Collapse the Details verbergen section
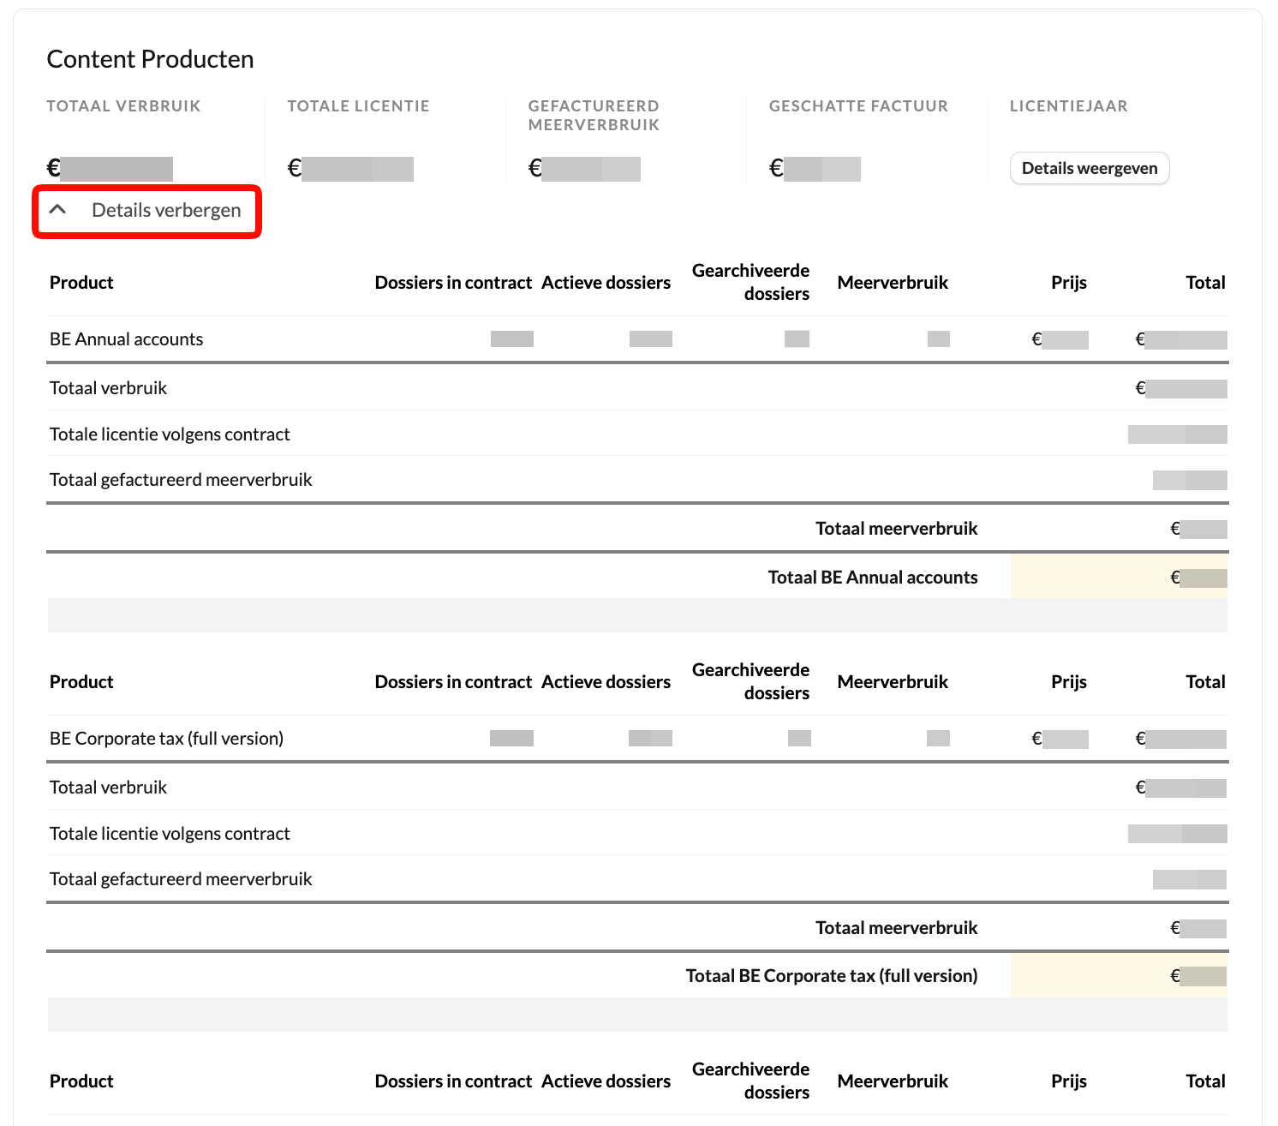 pos(146,211)
